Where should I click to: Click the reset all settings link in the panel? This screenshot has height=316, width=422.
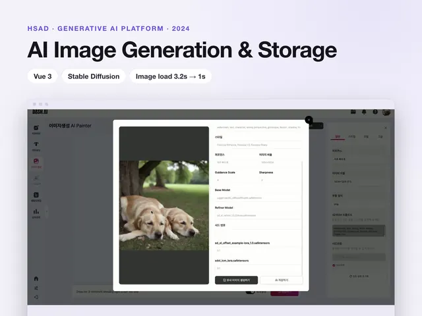(x=359, y=276)
